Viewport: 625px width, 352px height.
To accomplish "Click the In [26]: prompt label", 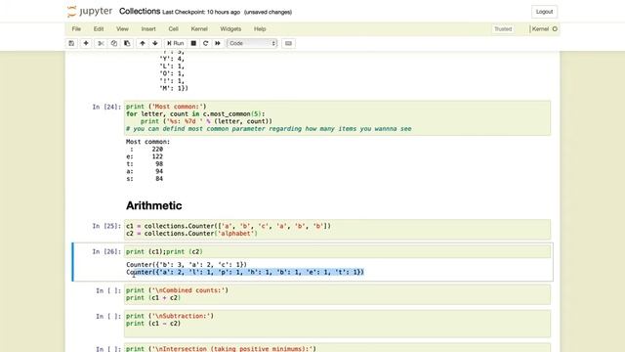I will tap(106, 251).
